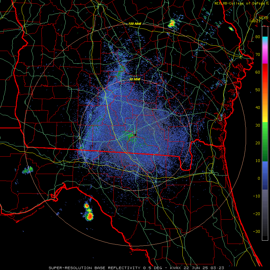
Task: Click the 80 value on the reflectivity scale
Action: point(258,37)
